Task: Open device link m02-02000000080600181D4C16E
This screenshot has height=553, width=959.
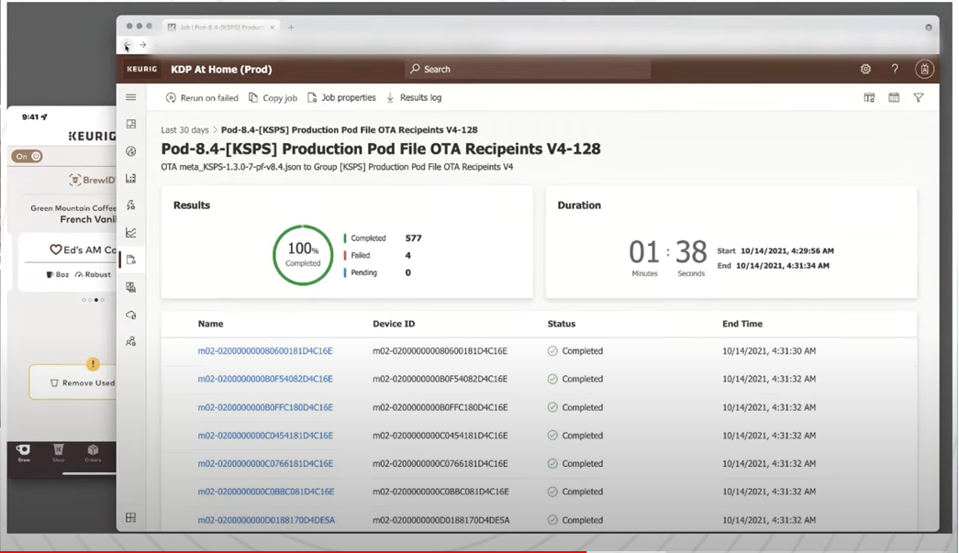Action: pyautogui.click(x=265, y=350)
